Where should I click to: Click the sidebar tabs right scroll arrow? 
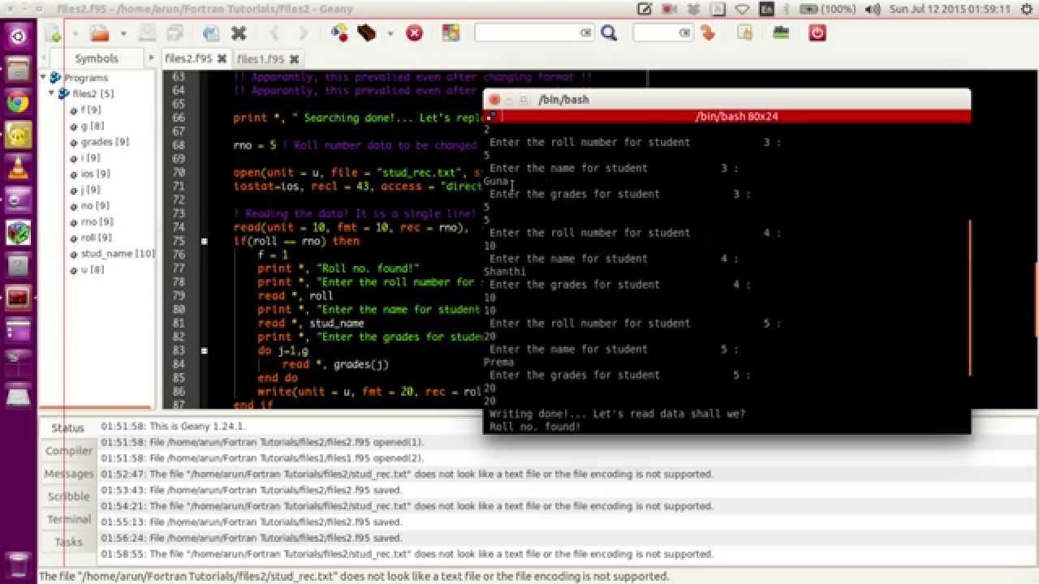[151, 58]
